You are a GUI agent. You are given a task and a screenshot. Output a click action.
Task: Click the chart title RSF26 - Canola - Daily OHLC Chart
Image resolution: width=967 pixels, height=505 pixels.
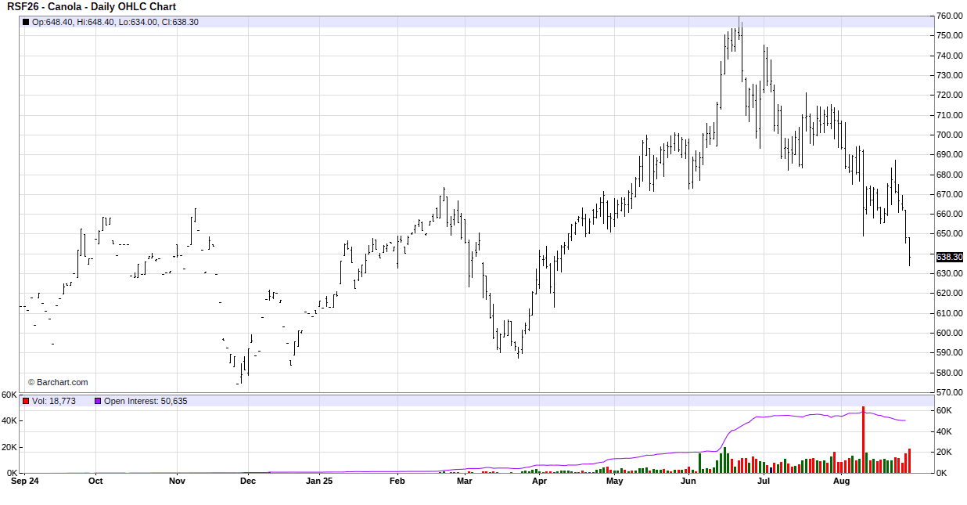click(x=92, y=7)
